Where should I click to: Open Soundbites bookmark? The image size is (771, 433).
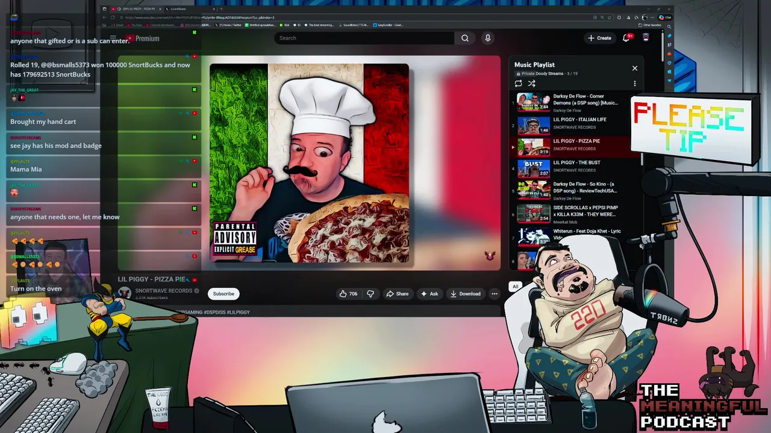pos(354,25)
